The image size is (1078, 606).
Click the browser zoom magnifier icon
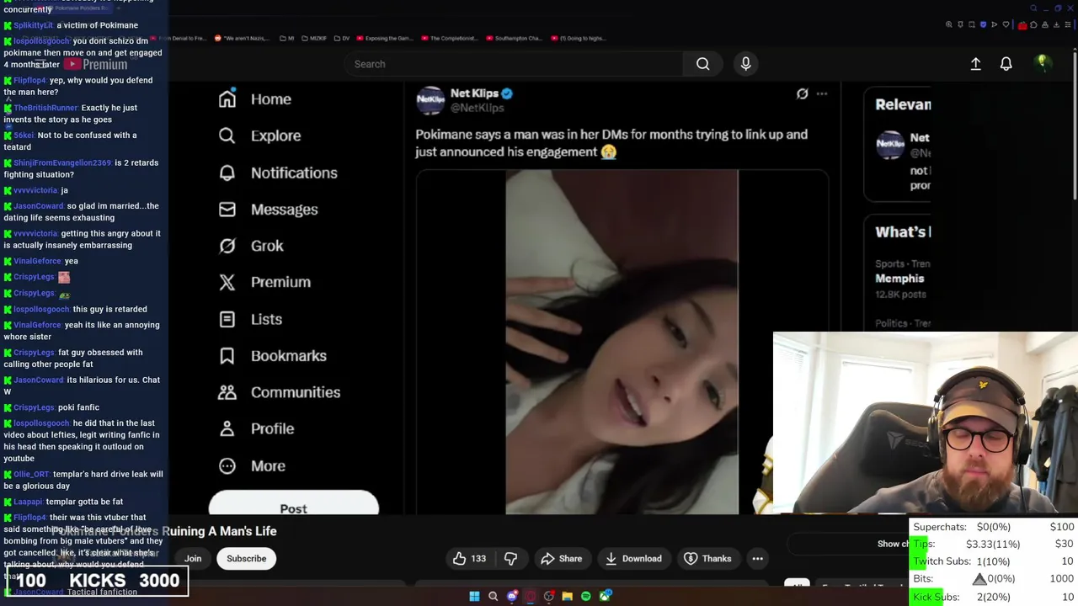click(949, 24)
